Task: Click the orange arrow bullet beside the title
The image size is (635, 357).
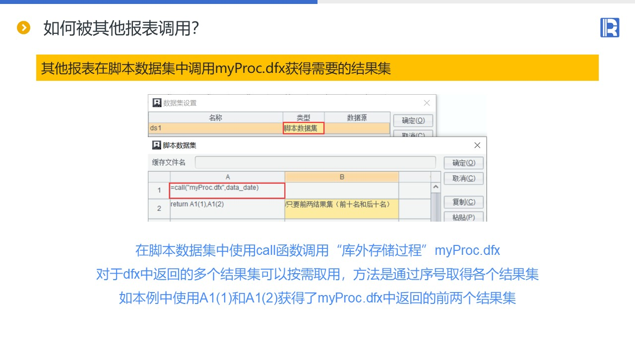Action: pyautogui.click(x=23, y=28)
